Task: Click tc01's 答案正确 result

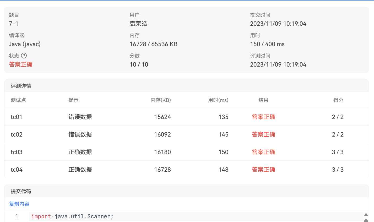Action: coord(263,117)
